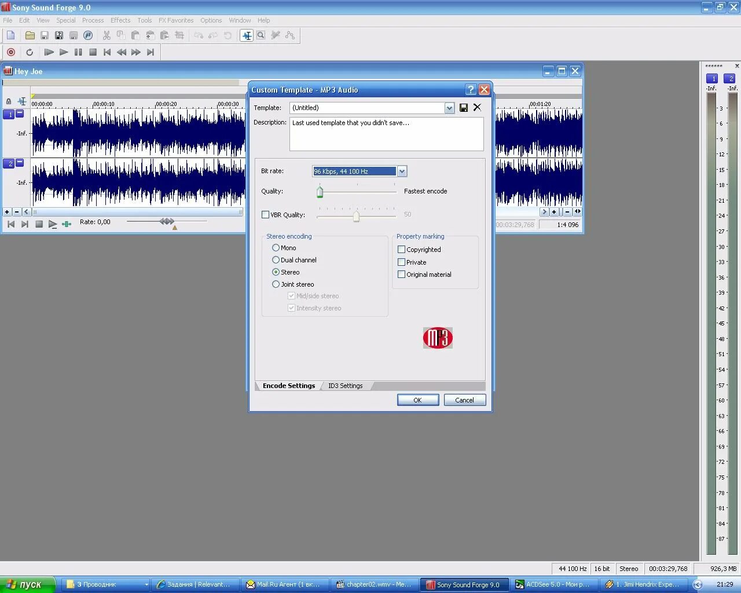Open the Edit menu
The image size is (741, 593).
click(24, 20)
